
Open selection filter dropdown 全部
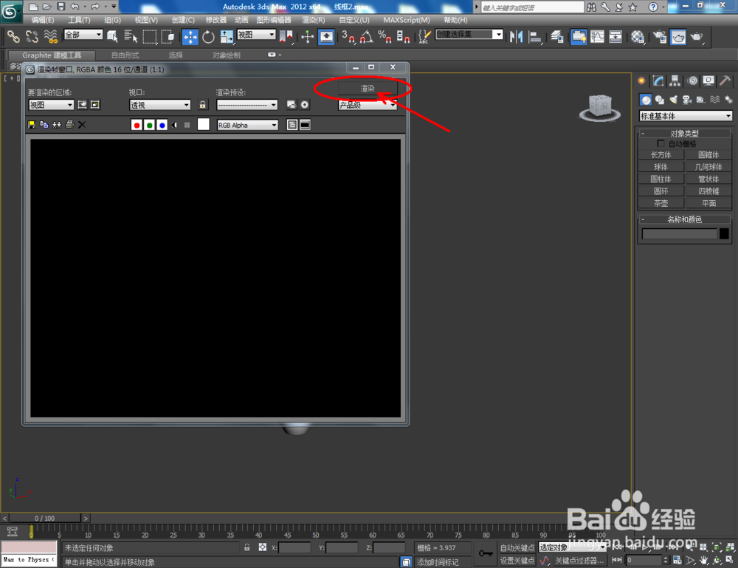click(83, 35)
